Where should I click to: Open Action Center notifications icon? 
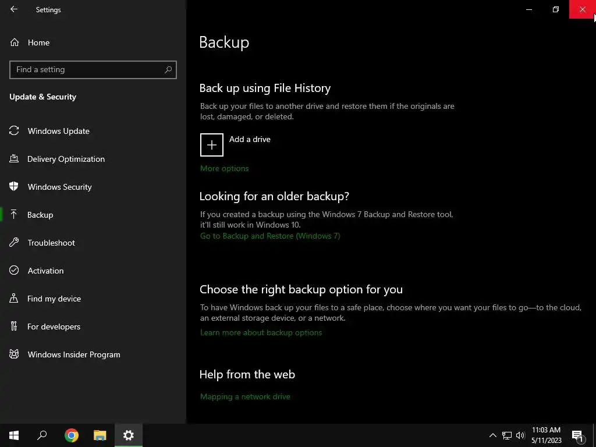tap(577, 435)
